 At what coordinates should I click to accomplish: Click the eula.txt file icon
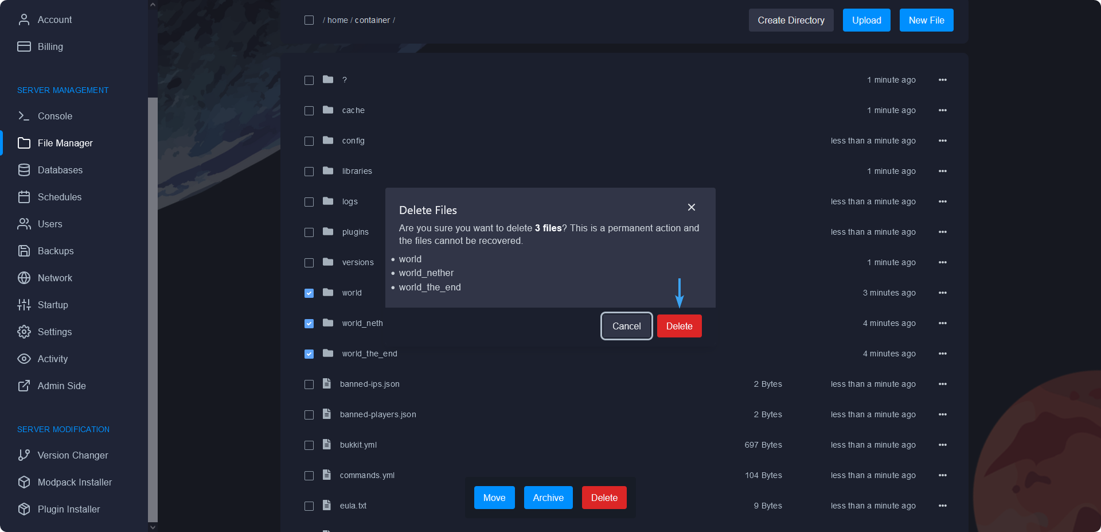coord(327,505)
